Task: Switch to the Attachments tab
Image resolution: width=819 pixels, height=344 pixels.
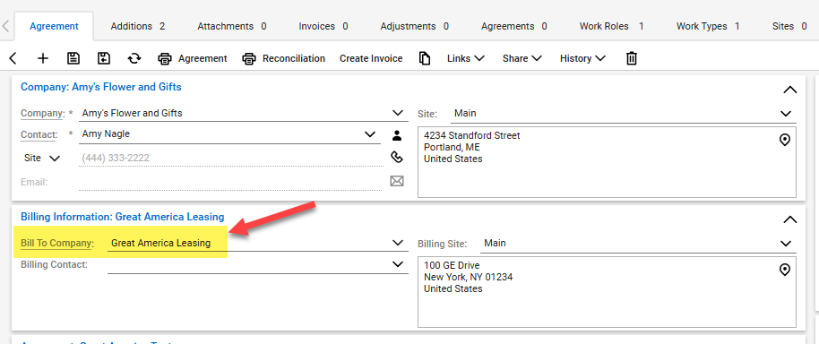Action: (232, 26)
